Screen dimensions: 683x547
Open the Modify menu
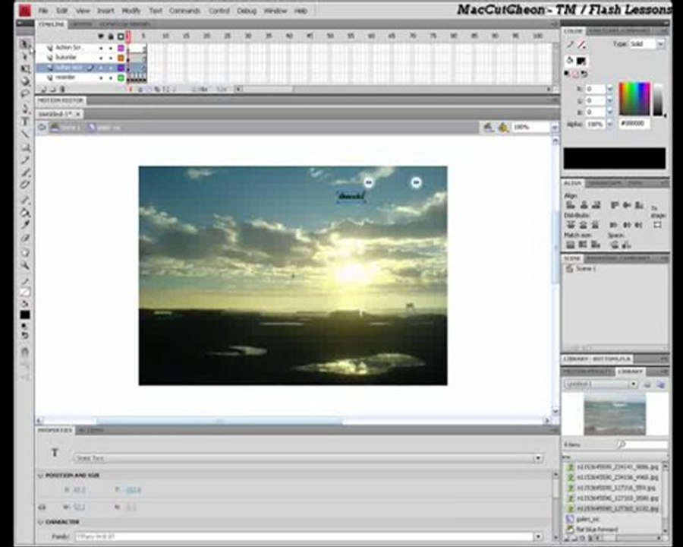click(131, 11)
